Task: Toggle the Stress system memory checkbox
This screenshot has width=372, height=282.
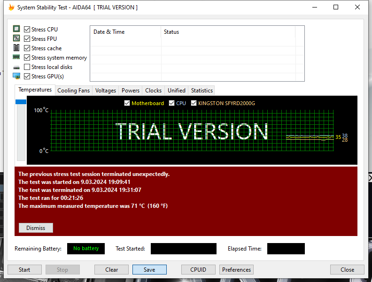Action: pyautogui.click(x=27, y=58)
